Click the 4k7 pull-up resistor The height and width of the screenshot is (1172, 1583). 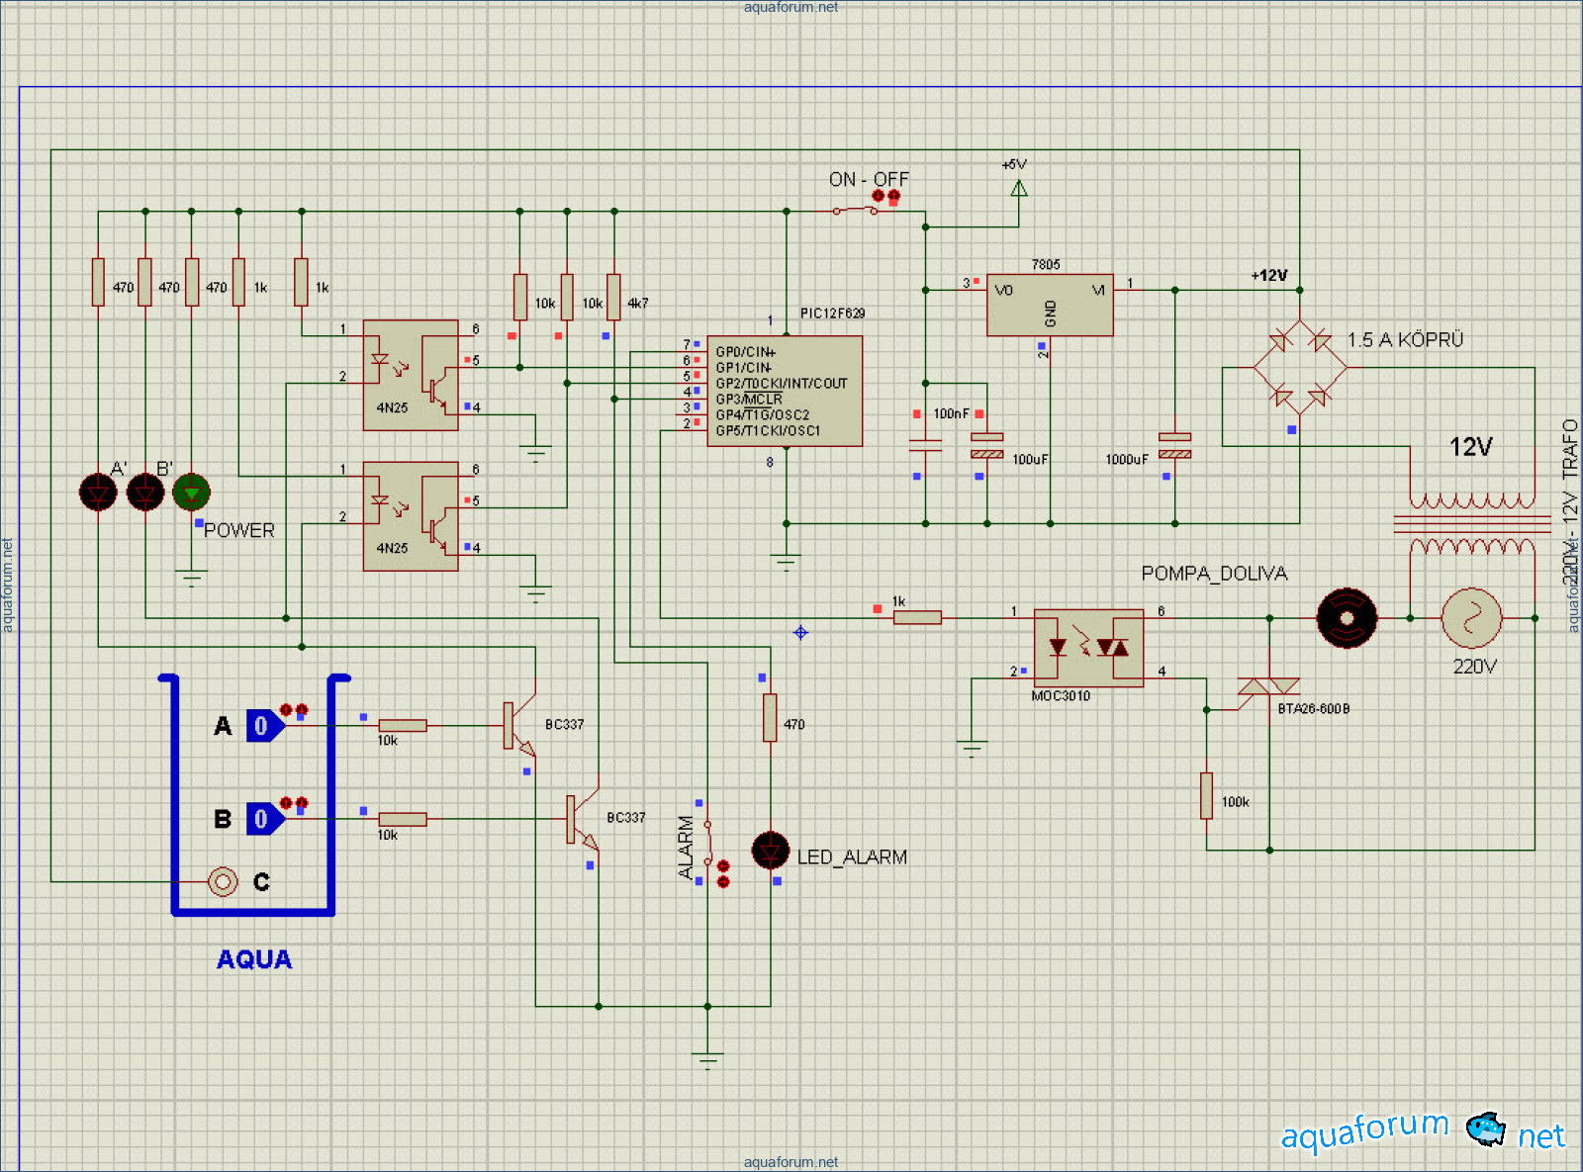pyautogui.click(x=613, y=297)
